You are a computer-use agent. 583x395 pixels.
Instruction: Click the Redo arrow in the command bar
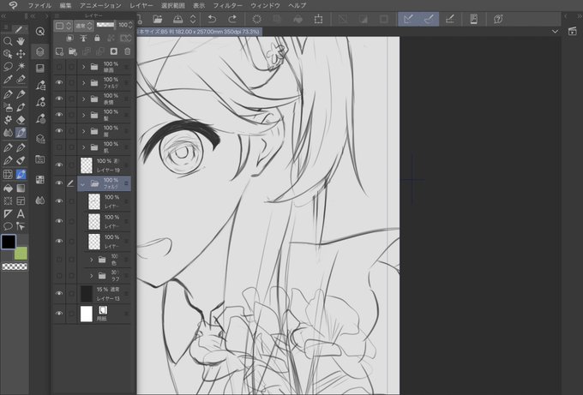point(232,19)
